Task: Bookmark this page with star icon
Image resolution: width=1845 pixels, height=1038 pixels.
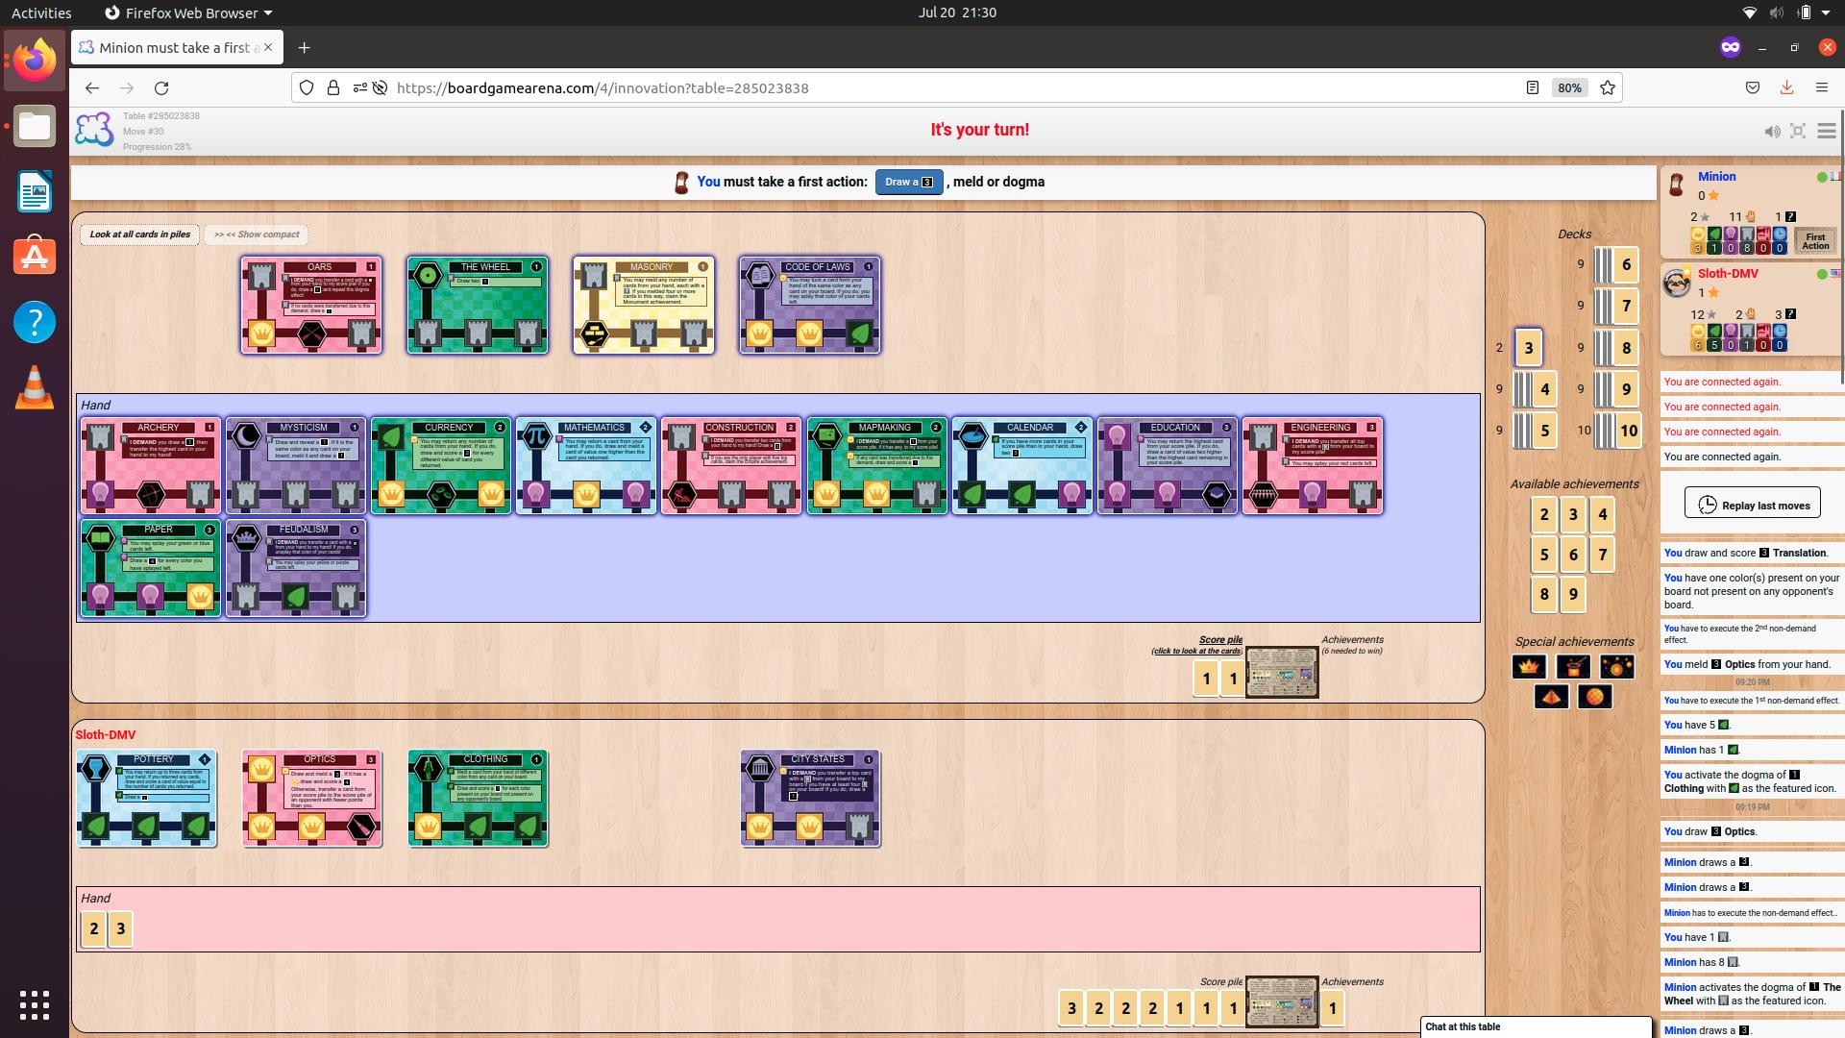Action: tap(1608, 87)
